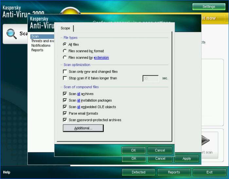The height and width of the screenshot is (179, 229).
Task: Select Files scanned by extension radio button
Action: click(x=64, y=57)
